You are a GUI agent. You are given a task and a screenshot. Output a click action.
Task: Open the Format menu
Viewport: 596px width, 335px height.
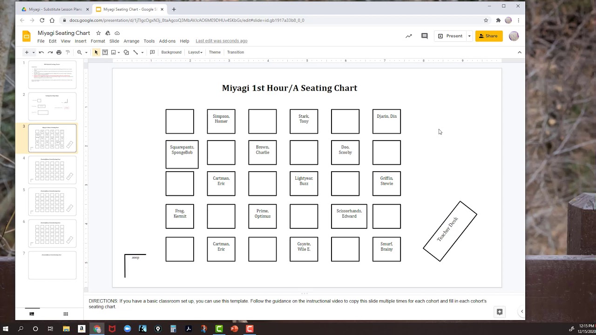(98, 41)
